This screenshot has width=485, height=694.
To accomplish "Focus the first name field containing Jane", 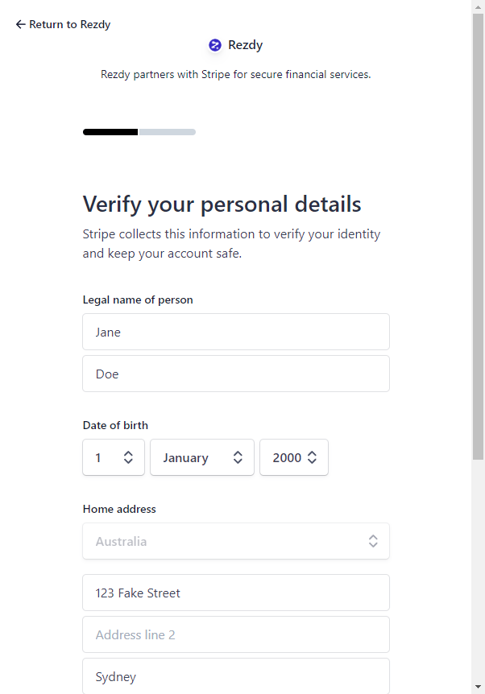I will (x=236, y=332).
